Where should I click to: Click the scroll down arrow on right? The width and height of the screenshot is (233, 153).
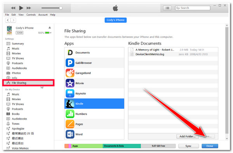tap(227, 138)
